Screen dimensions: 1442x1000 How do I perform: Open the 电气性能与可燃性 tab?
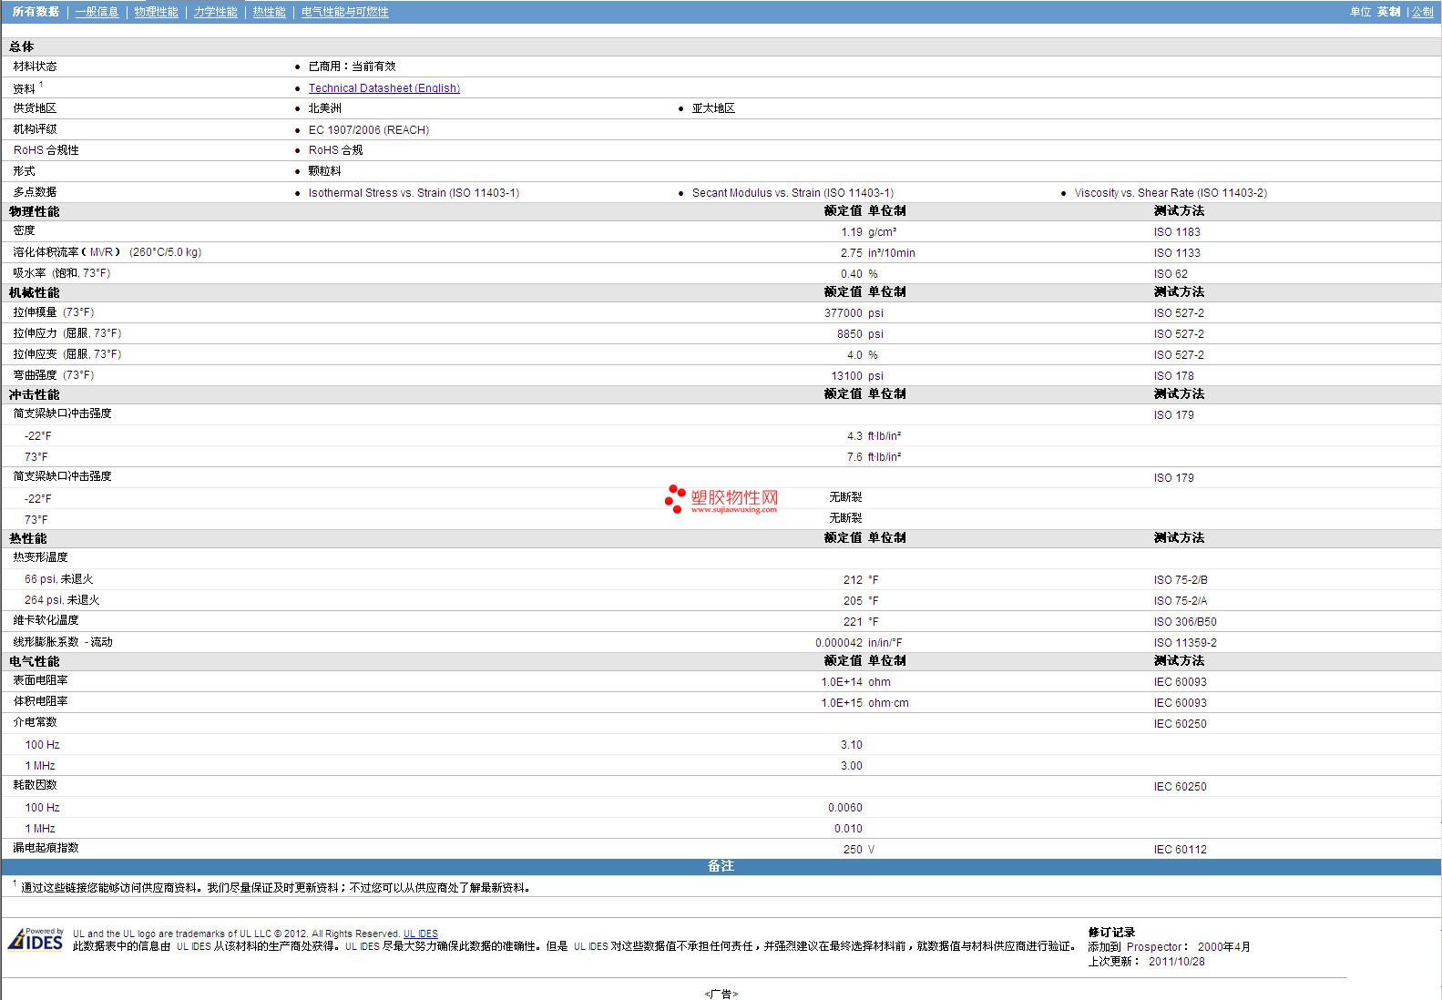[x=344, y=12]
